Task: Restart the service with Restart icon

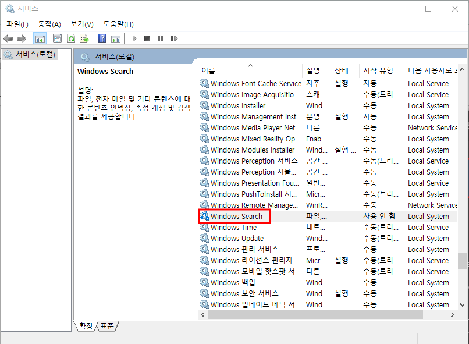Action: [x=174, y=38]
